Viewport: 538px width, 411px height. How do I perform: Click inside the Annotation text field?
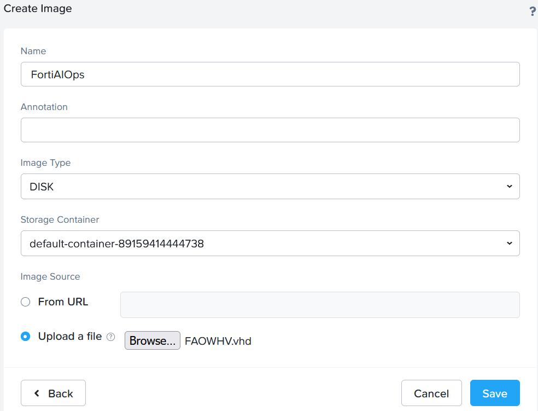(270, 130)
